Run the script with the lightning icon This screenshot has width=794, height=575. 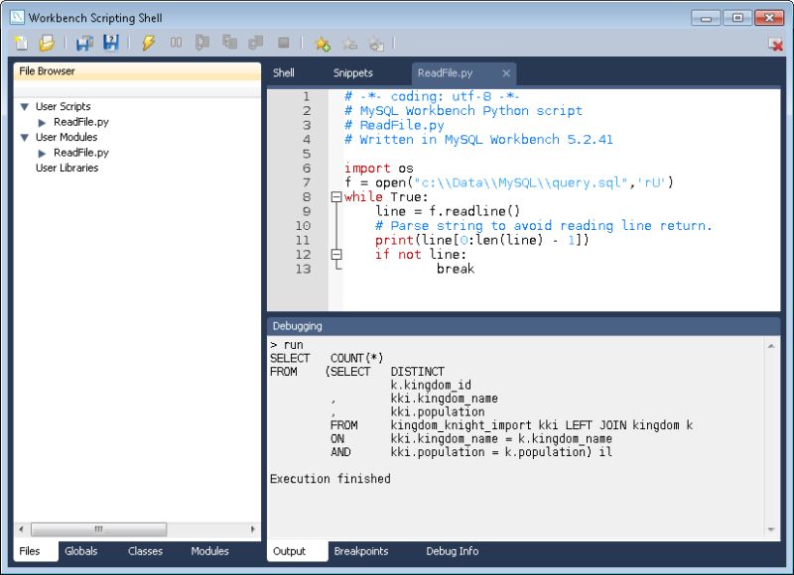click(x=147, y=42)
